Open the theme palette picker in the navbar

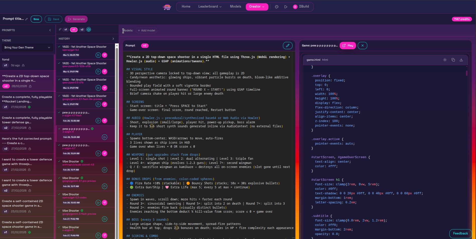click(x=276, y=7)
